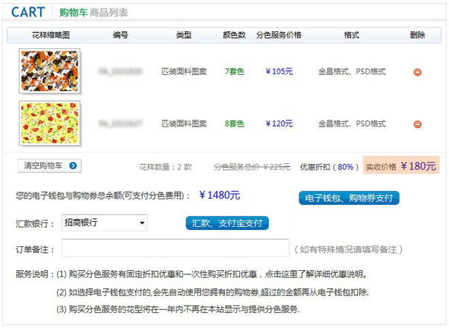Click the 编号 column header
Screen dimensions: 449x328
click(x=120, y=35)
